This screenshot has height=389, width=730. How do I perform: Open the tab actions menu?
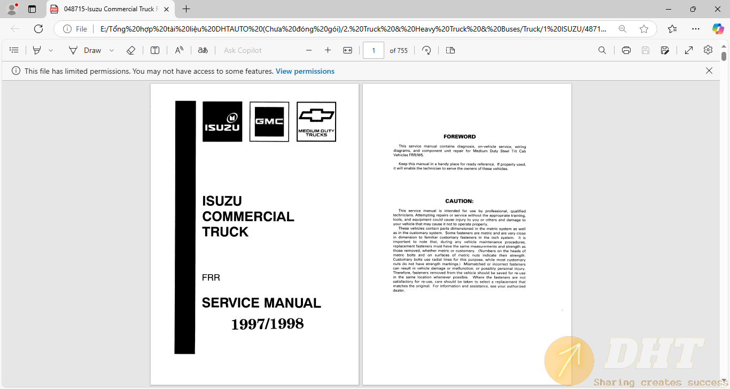coord(32,9)
